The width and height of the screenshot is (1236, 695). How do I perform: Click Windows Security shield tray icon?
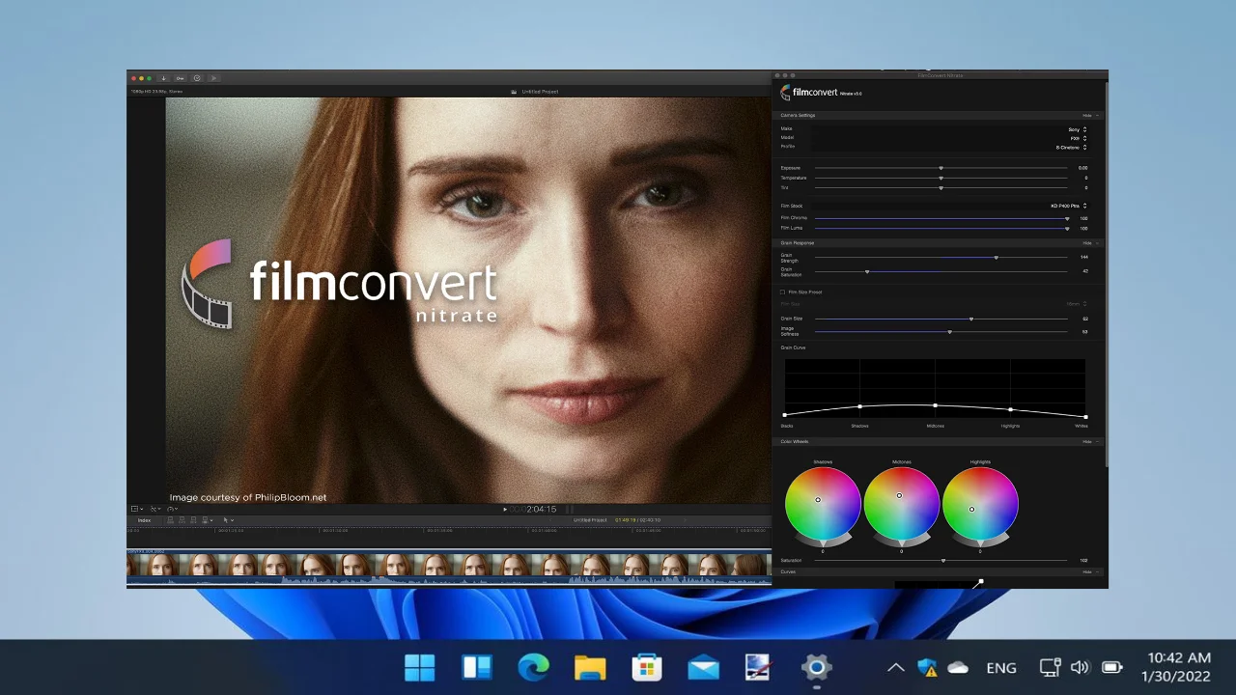tap(927, 667)
